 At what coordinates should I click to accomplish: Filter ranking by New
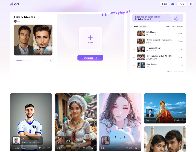click(x=168, y=27)
